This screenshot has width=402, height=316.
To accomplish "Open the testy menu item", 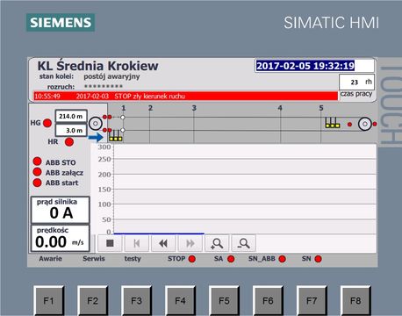I will click(133, 259).
